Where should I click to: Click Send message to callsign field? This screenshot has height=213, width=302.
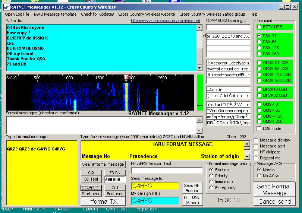point(155,186)
